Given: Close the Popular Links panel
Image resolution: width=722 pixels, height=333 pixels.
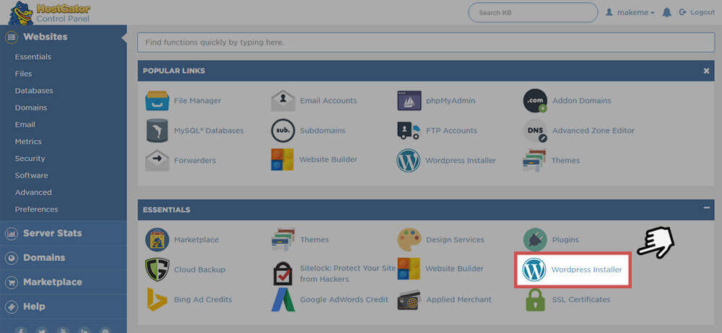Looking at the screenshot, I should 706,71.
